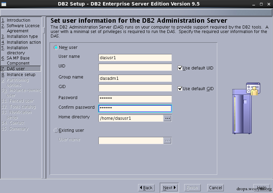Viewport: 273px width, 193px height.
Task: Minimize the DB2 Setup window
Action: pos(254,4)
